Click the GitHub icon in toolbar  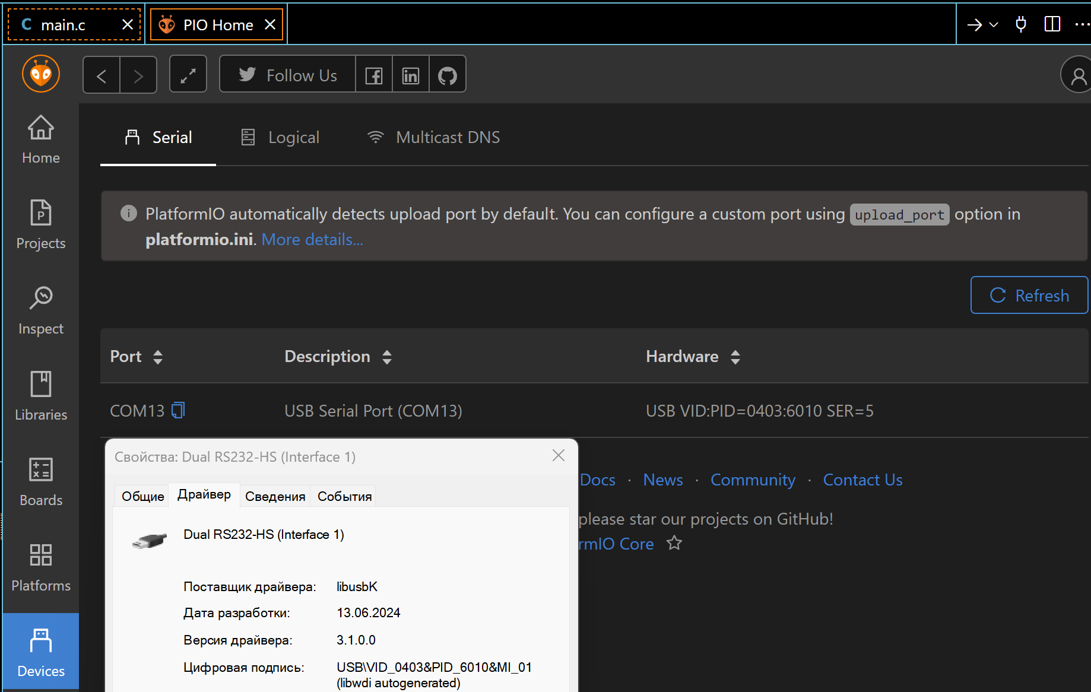pyautogui.click(x=447, y=75)
